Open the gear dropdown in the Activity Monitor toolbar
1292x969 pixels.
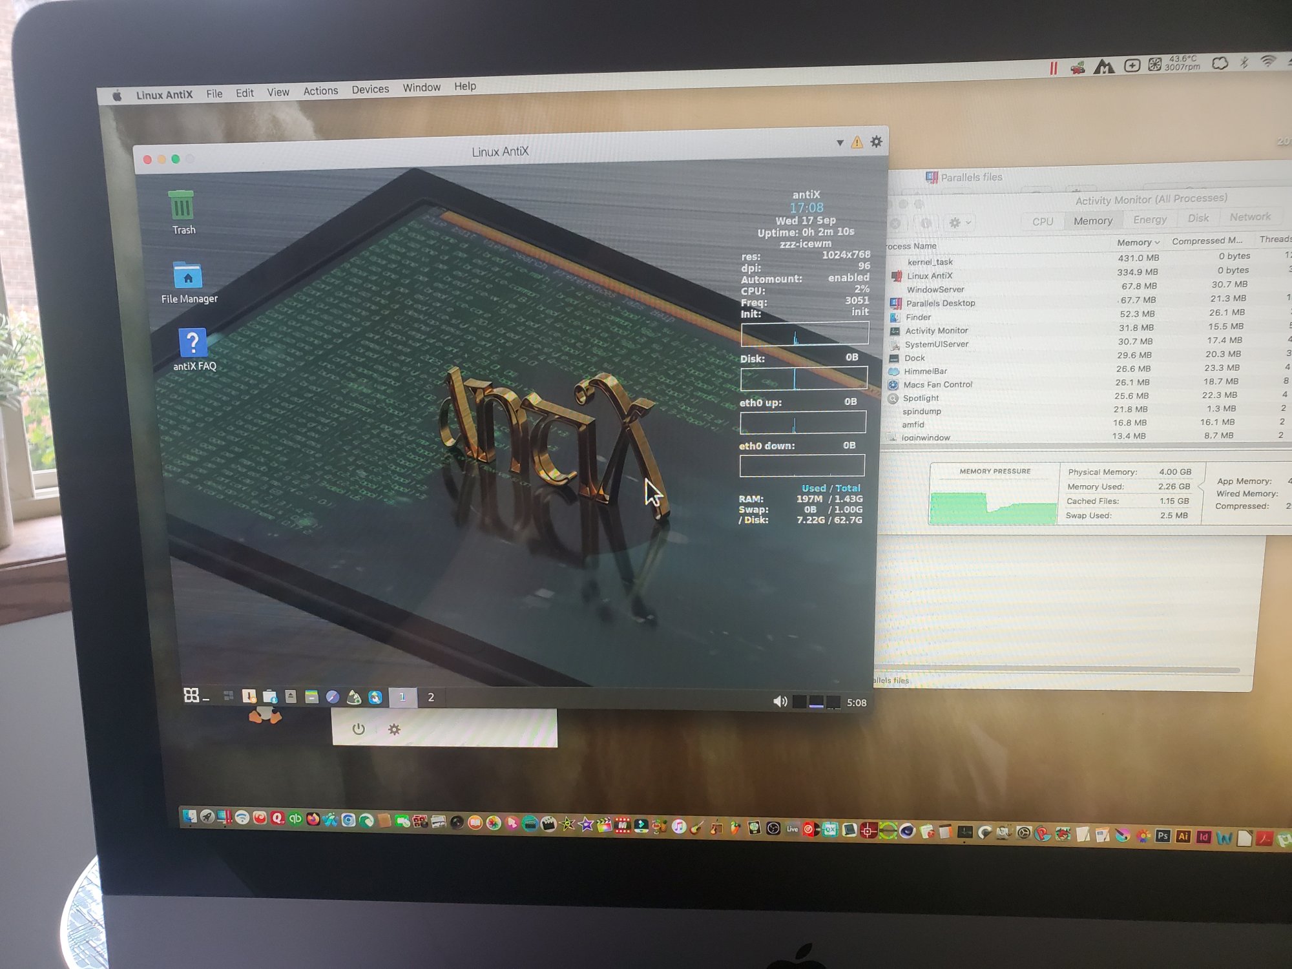[x=959, y=223]
